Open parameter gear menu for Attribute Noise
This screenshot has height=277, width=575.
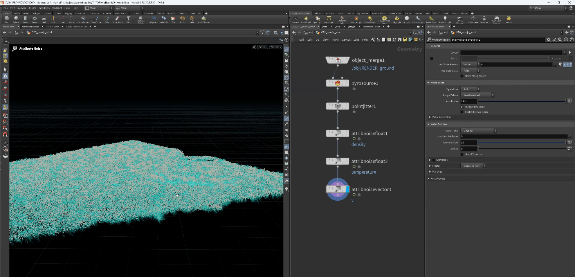(548, 40)
